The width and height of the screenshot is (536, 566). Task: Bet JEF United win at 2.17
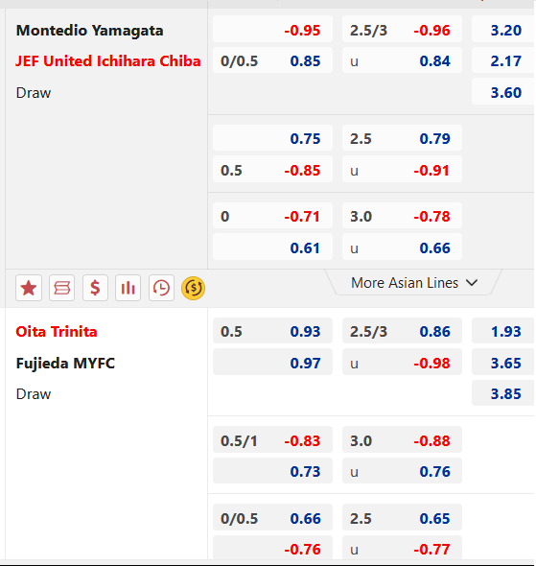[502, 60]
